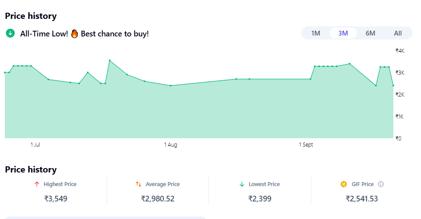
Task: Switch chart range to 1M
Action: tap(316, 33)
